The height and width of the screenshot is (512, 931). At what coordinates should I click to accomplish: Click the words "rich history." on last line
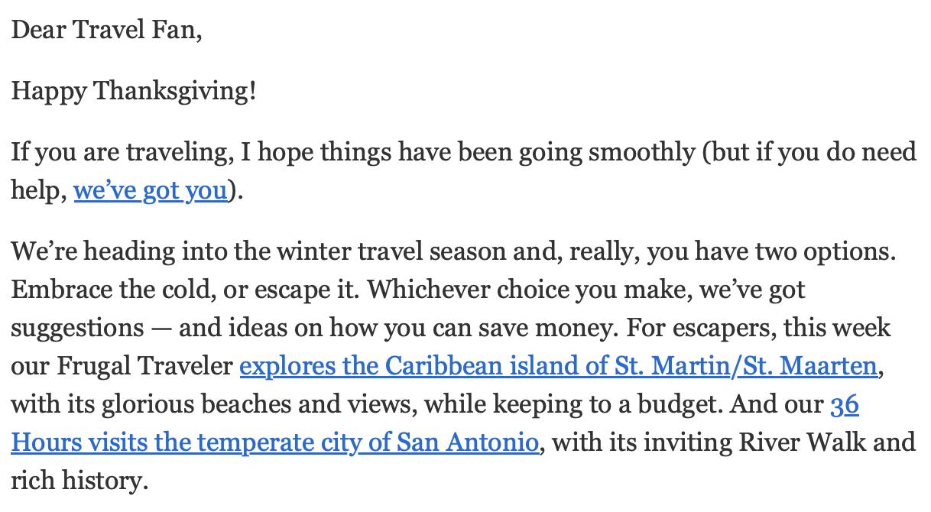[x=78, y=481]
